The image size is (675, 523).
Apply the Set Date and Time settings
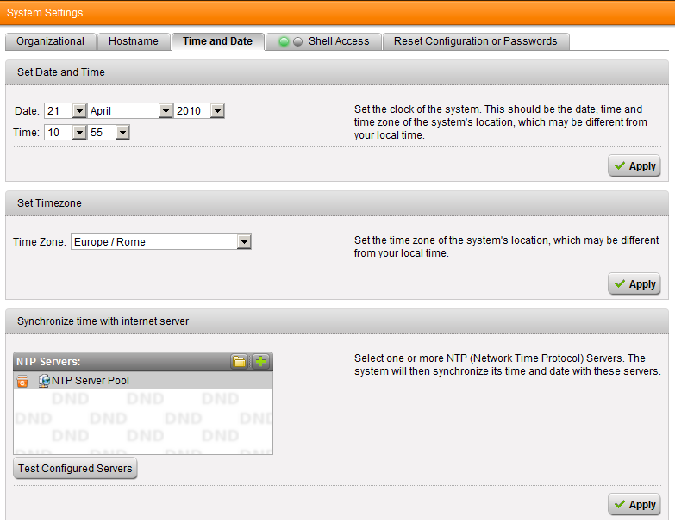[634, 166]
